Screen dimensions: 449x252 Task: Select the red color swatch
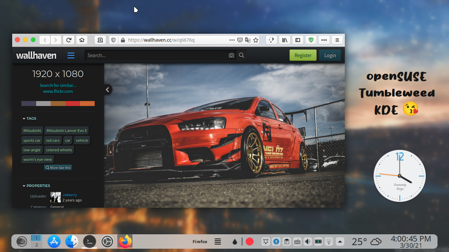pos(73,104)
